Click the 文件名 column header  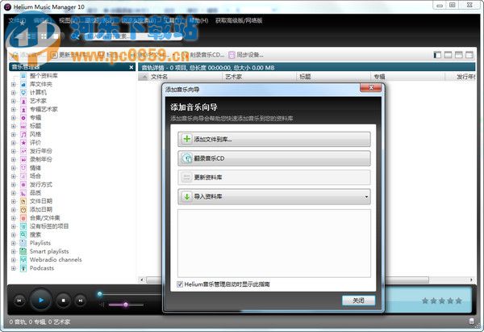coord(185,77)
